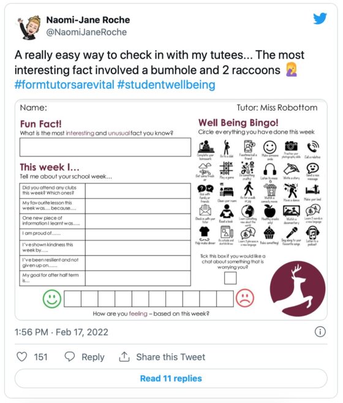343x403 pixels.
Task: Click the share upload arrow icon
Action: (x=124, y=356)
